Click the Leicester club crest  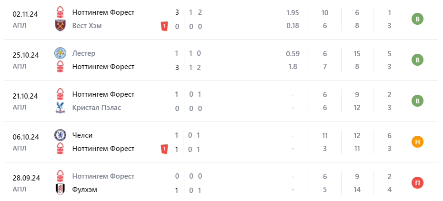pyautogui.click(x=60, y=53)
